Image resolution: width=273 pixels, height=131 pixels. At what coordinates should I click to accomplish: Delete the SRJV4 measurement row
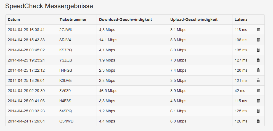coord(258,40)
